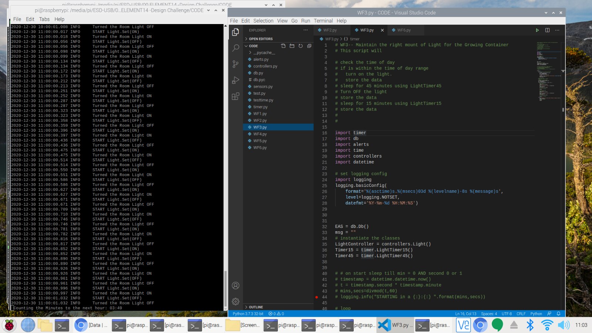Open the Manage gear icon
Image resolution: width=592 pixels, height=333 pixels.
235,302
